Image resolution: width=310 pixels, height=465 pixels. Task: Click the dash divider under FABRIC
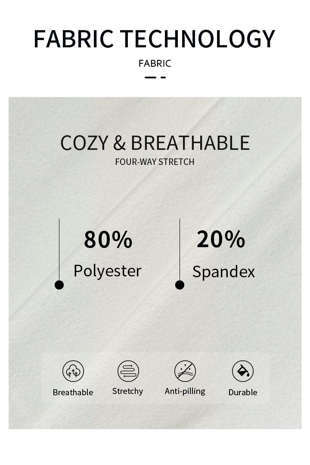point(155,77)
